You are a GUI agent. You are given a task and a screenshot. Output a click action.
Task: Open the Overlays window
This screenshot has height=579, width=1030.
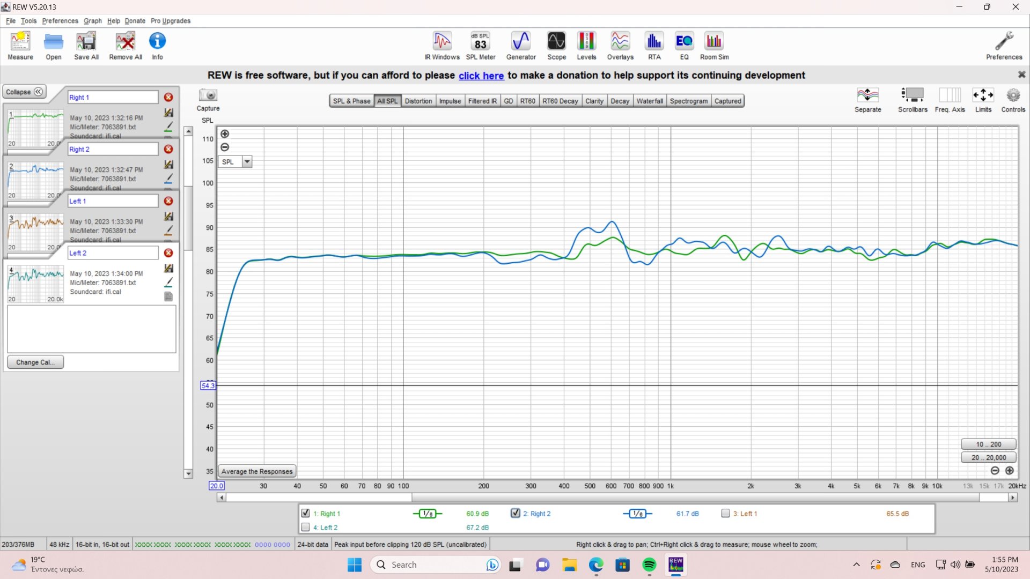click(x=620, y=46)
